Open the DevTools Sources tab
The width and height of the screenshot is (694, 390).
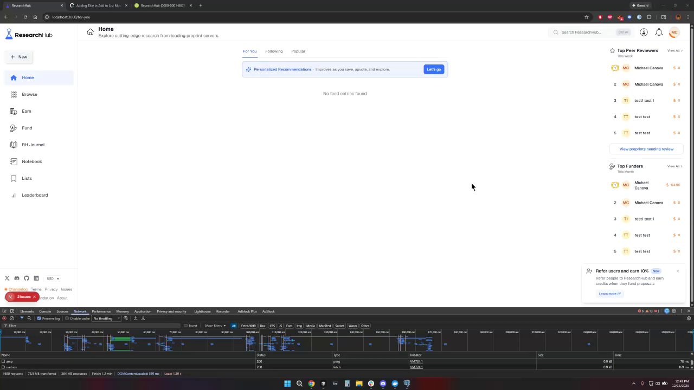(62, 311)
